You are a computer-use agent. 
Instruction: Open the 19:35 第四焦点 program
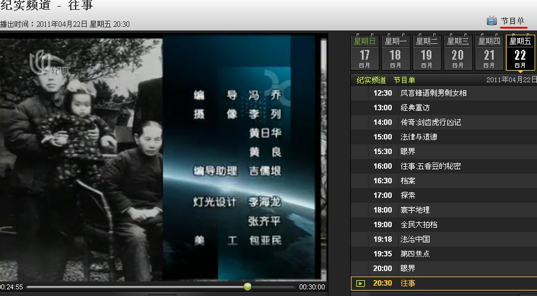(415, 254)
